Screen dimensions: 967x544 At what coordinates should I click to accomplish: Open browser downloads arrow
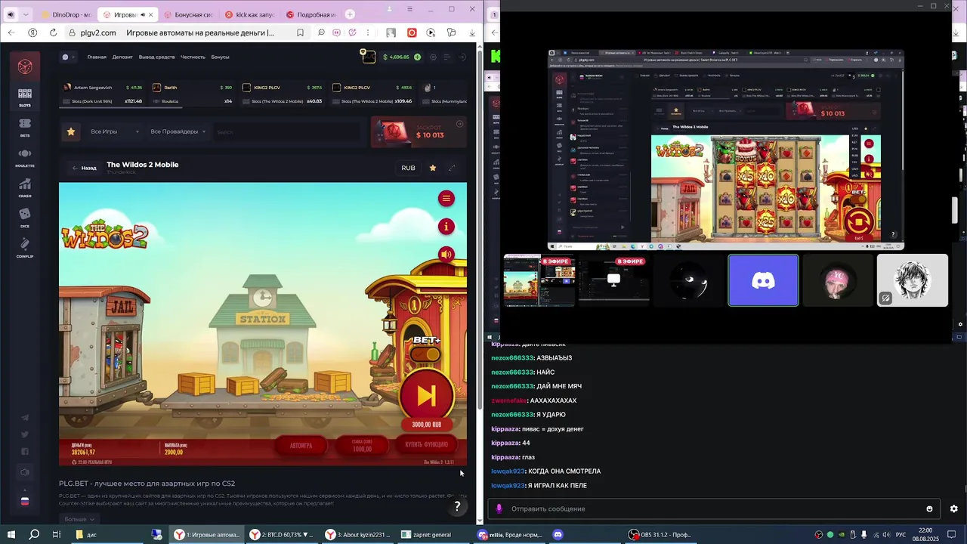[472, 32]
